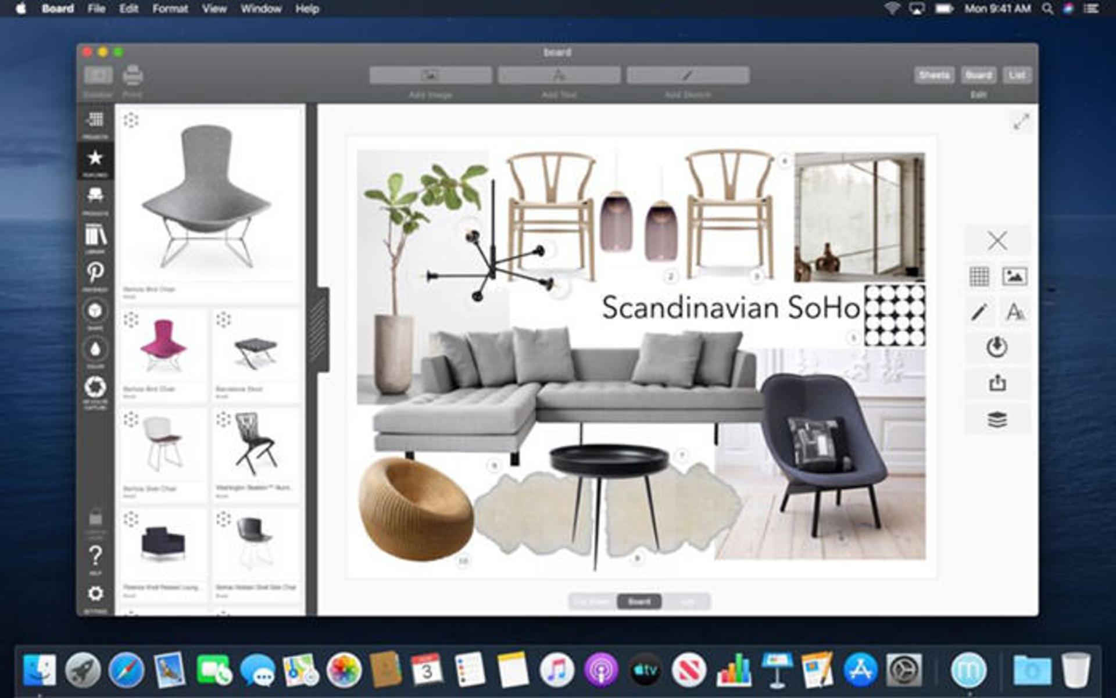Switch to the Board view in the toolbar

point(978,75)
